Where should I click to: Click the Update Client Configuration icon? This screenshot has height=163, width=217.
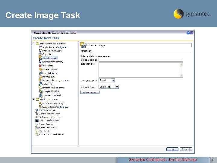[40, 107]
